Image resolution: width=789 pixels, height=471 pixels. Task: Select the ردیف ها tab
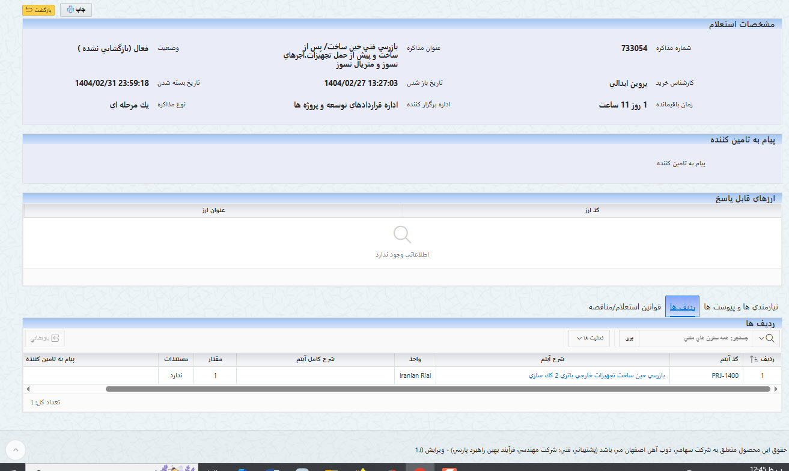[x=682, y=307]
